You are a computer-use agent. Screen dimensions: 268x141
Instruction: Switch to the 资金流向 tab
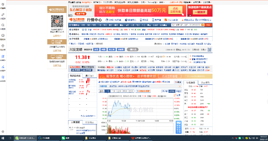coord(205,83)
